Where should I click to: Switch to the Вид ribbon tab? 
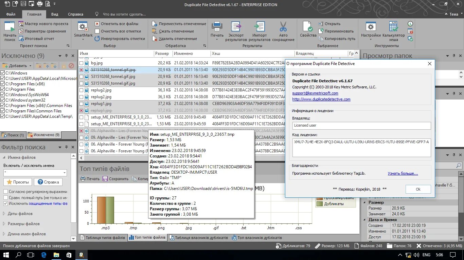click(x=55, y=14)
